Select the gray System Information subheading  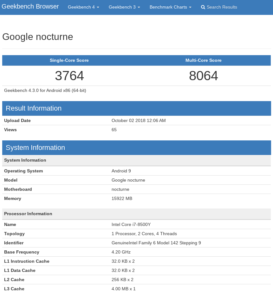[x=25, y=160]
